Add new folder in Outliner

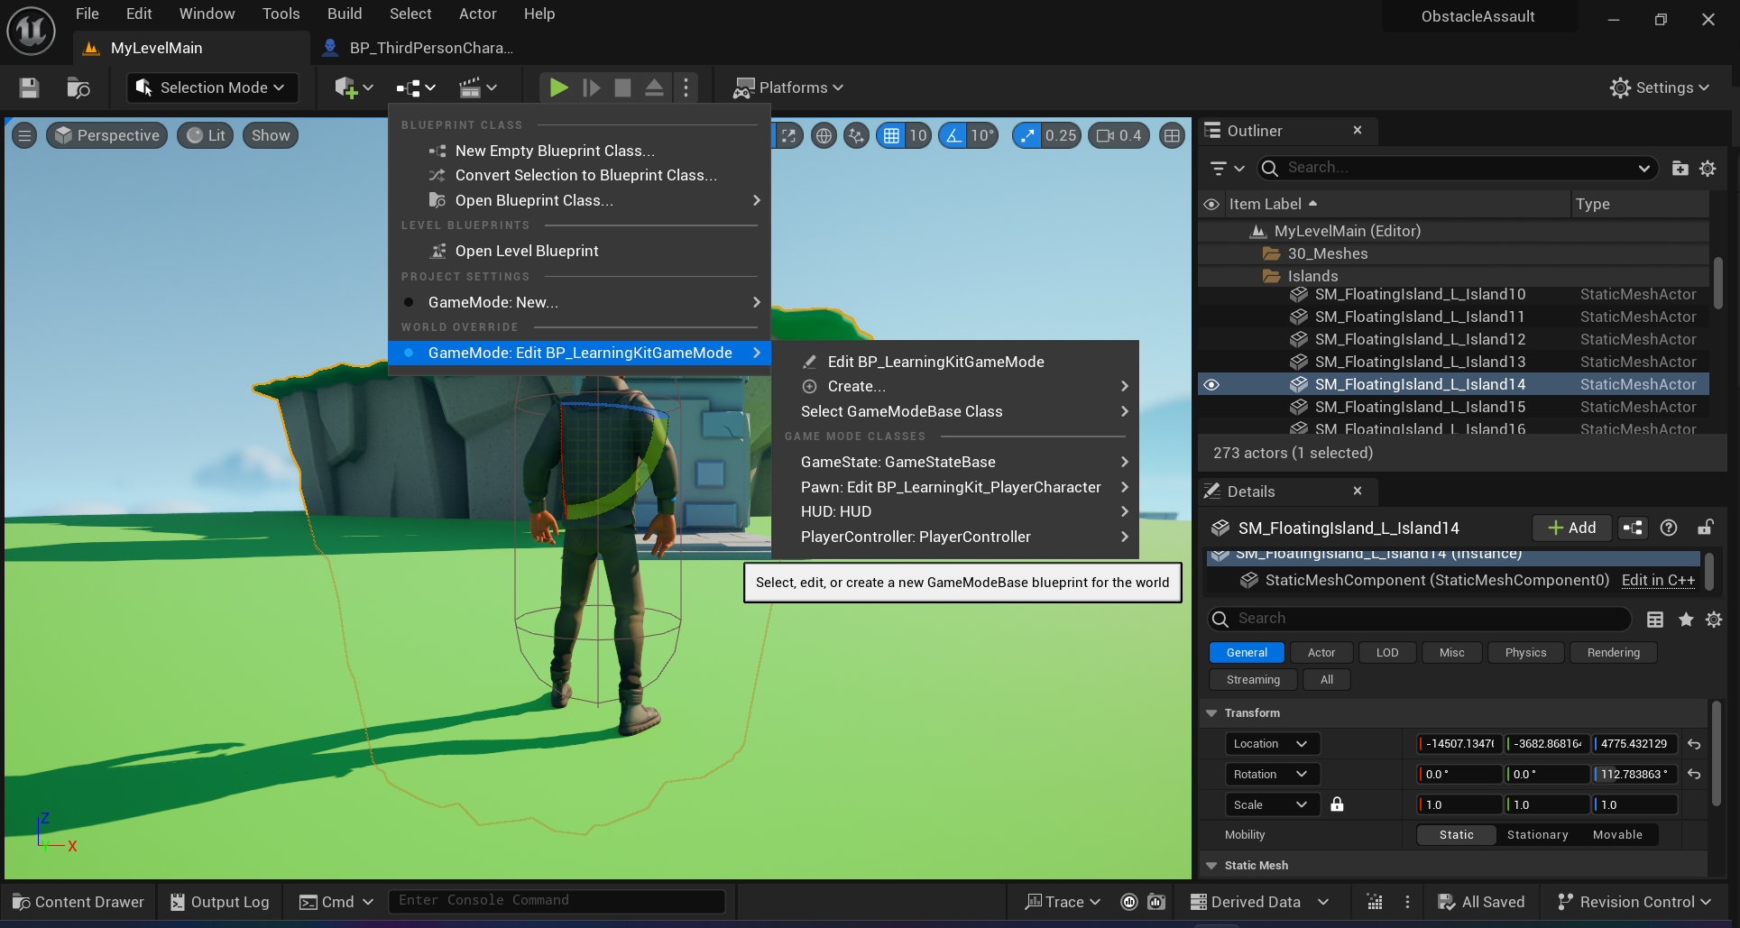pos(1680,168)
